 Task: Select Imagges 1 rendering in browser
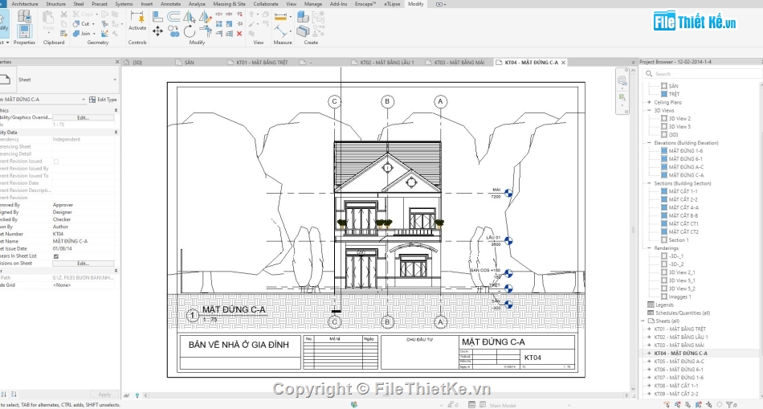click(x=679, y=297)
